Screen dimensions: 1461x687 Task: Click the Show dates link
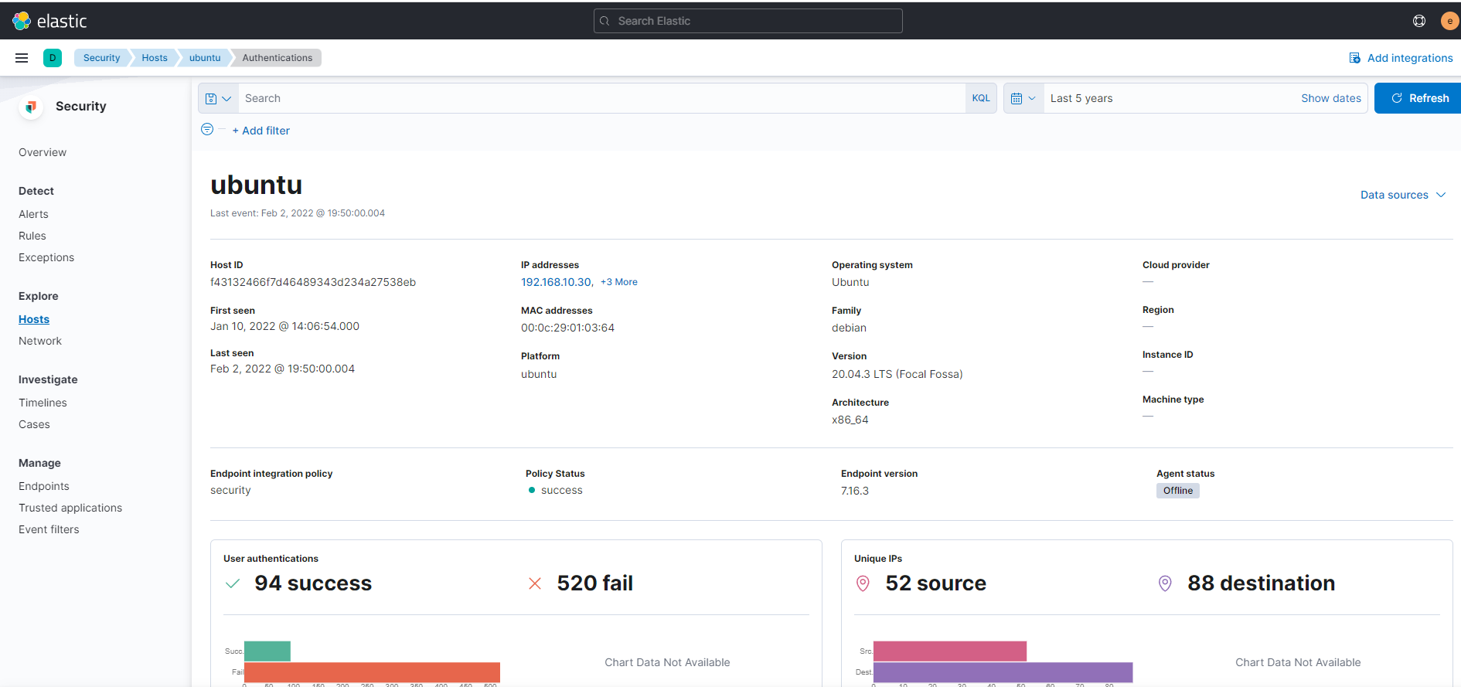click(1330, 98)
